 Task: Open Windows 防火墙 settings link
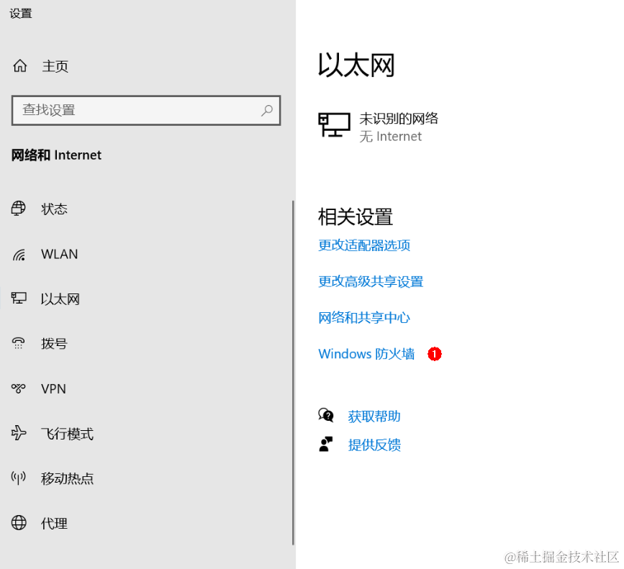(x=366, y=353)
